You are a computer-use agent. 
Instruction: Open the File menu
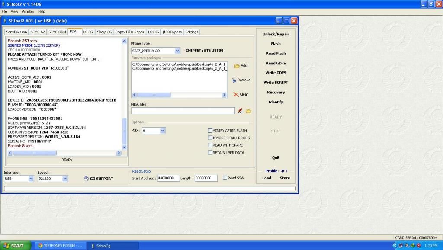[x=4, y=12]
